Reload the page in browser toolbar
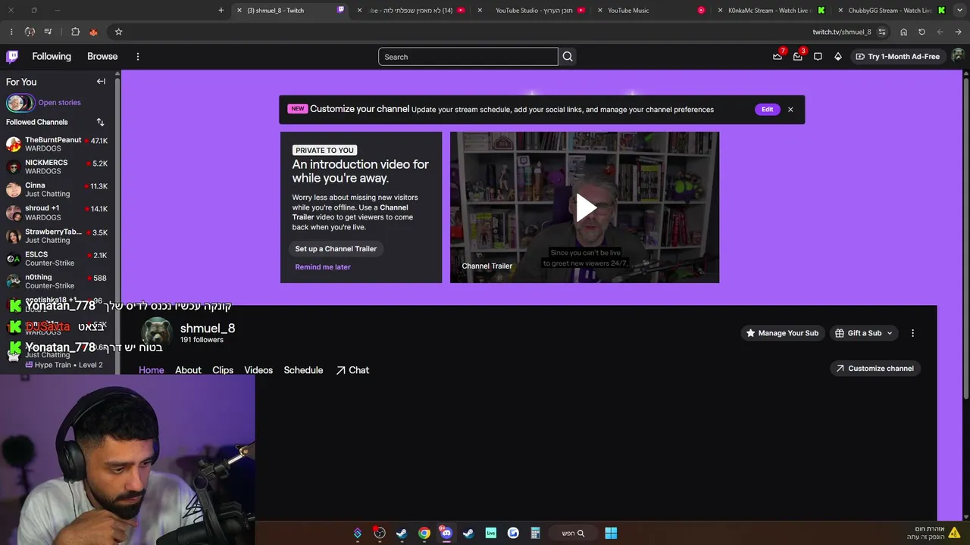Viewport: 970px width, 545px height. coord(921,32)
